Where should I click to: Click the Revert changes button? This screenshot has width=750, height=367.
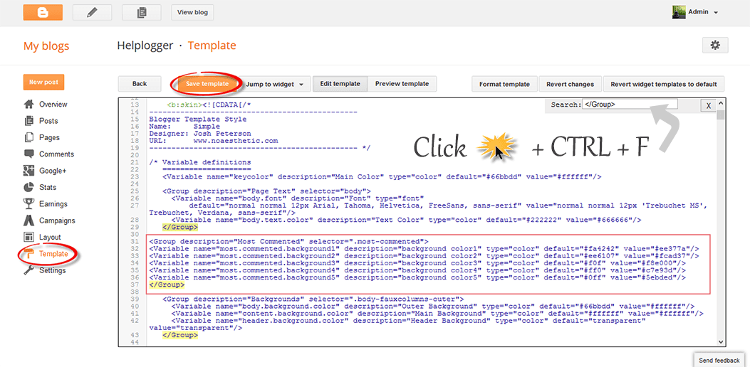pyautogui.click(x=570, y=84)
